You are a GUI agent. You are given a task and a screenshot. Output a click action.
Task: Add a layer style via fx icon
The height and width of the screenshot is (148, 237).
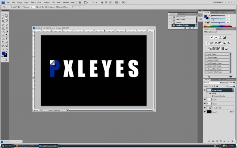[213, 141]
